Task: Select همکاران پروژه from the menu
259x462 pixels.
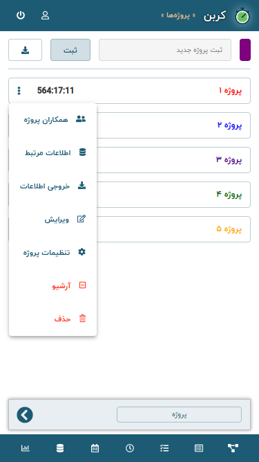Action: coord(53,120)
